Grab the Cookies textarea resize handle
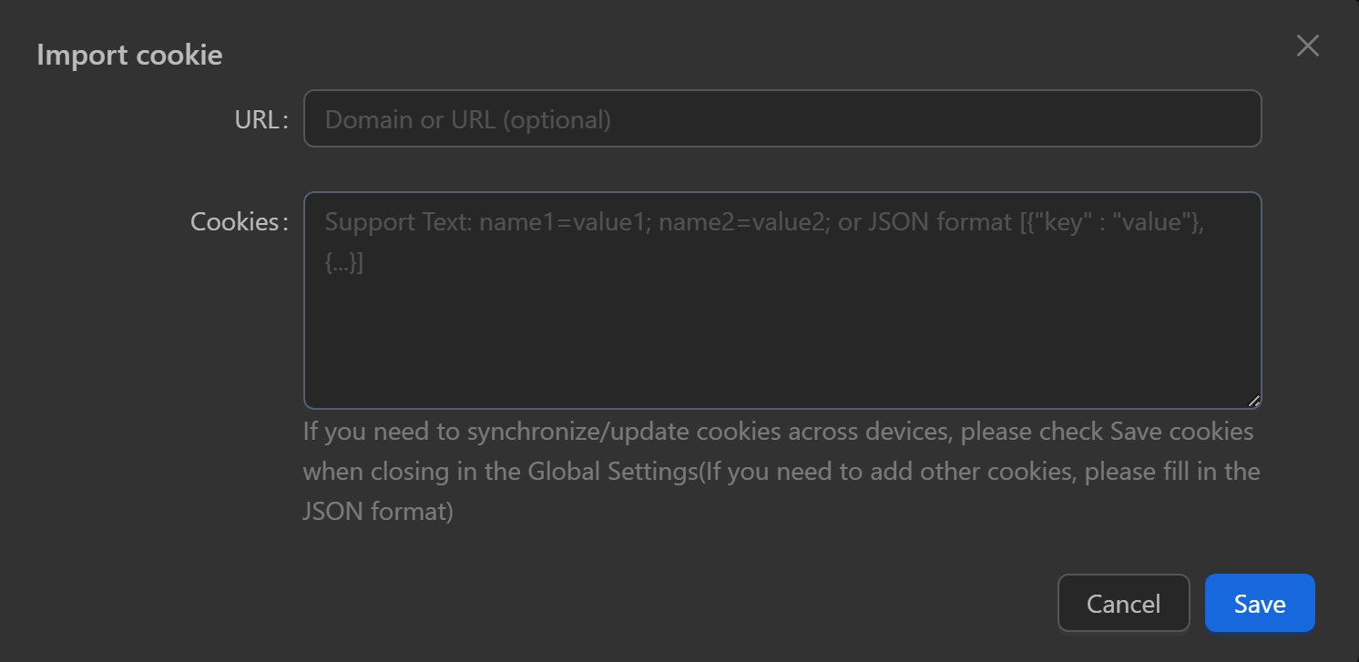The image size is (1359, 662). pyautogui.click(x=1253, y=401)
